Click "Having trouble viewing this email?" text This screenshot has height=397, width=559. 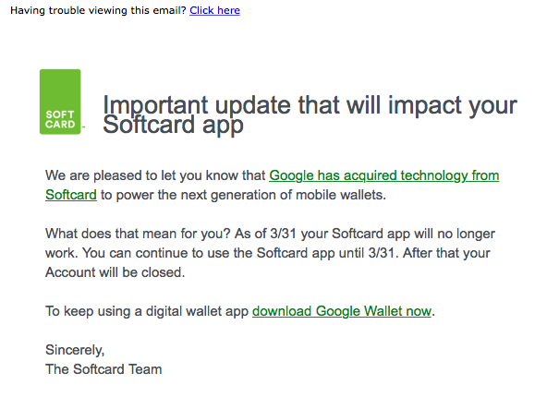point(97,11)
